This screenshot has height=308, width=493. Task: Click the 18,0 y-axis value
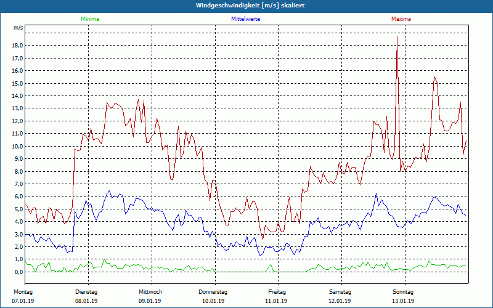[18, 46]
